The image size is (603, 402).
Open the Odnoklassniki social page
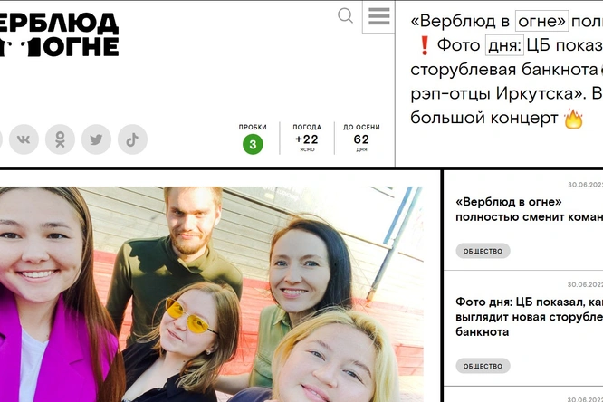click(60, 139)
